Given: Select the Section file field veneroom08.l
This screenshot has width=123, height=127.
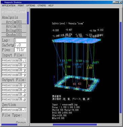Looking at the screenshot, I should pos(14,110).
